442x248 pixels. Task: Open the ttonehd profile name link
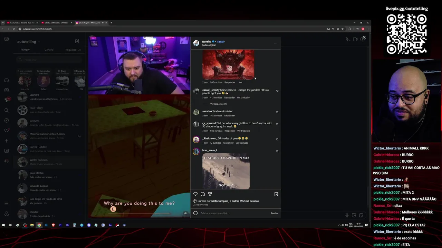(206, 42)
